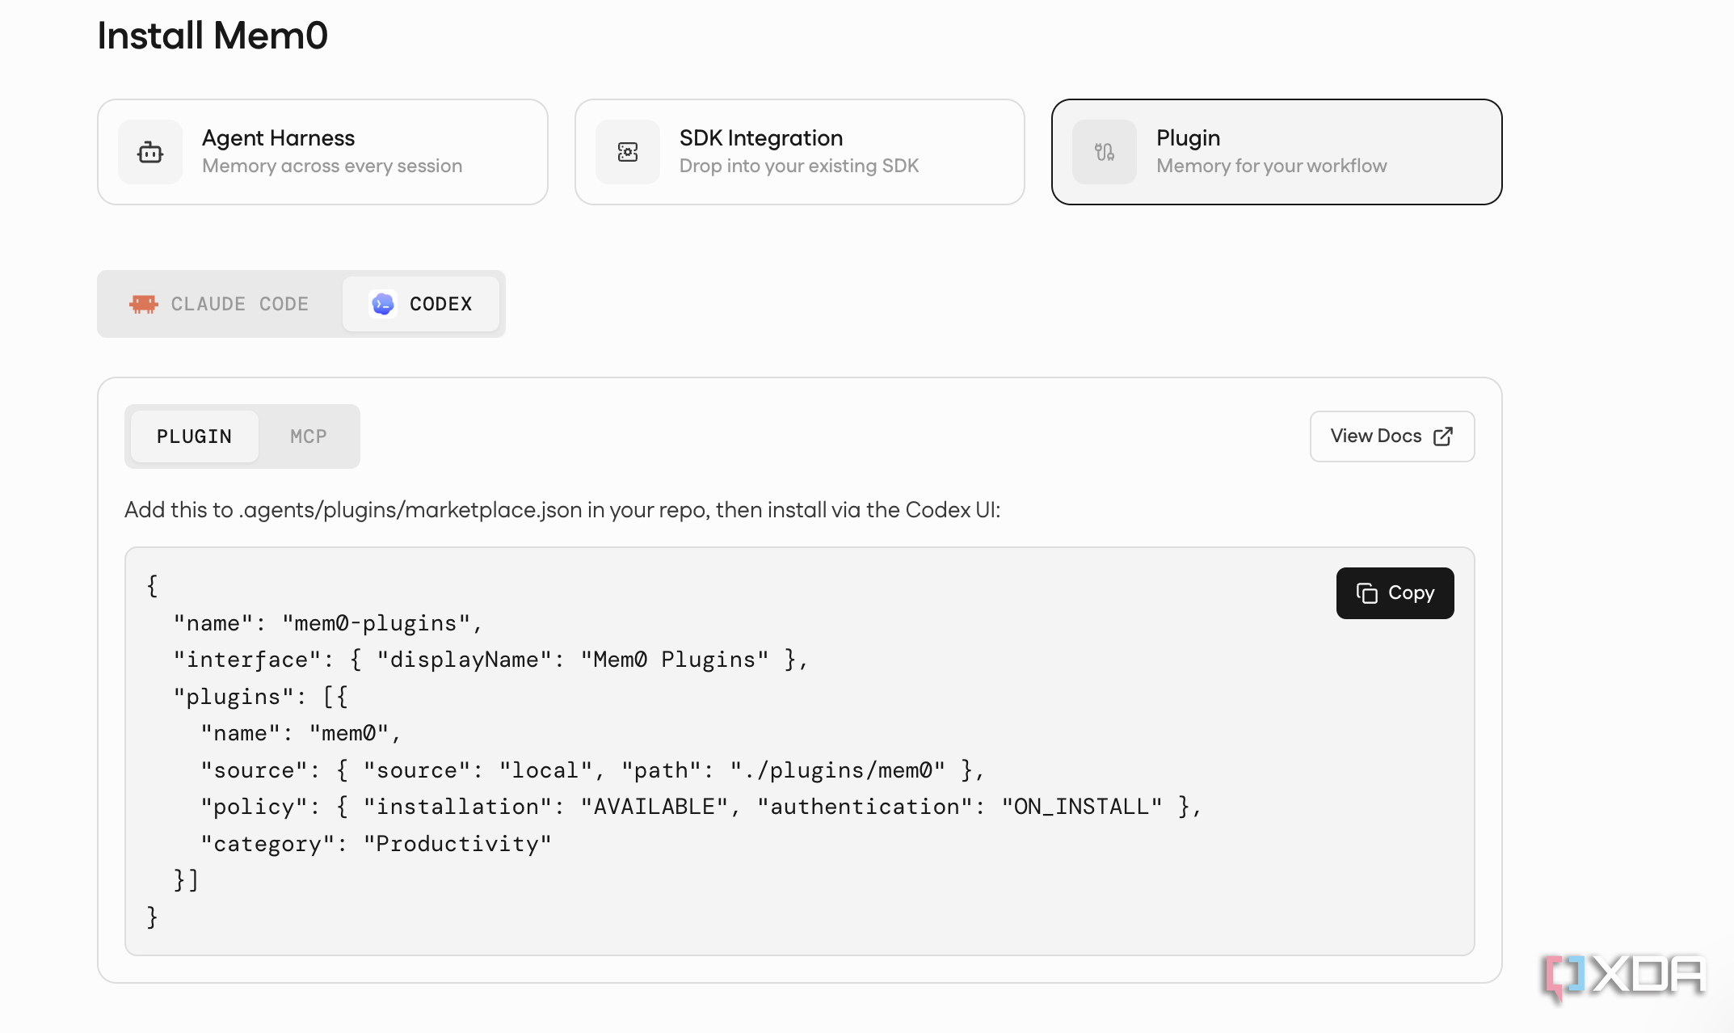Choose the SDK Integration install option
Image resolution: width=1734 pixels, height=1033 pixels.
coord(800,152)
